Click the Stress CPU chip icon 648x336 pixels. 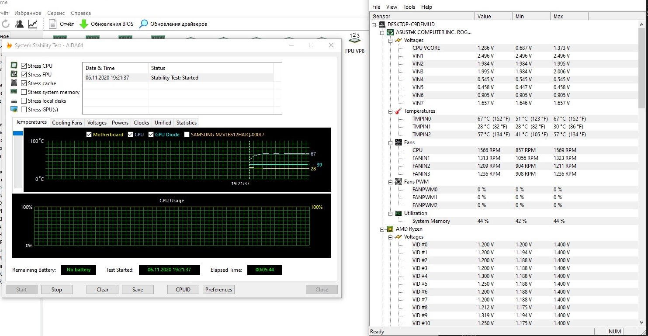14,66
